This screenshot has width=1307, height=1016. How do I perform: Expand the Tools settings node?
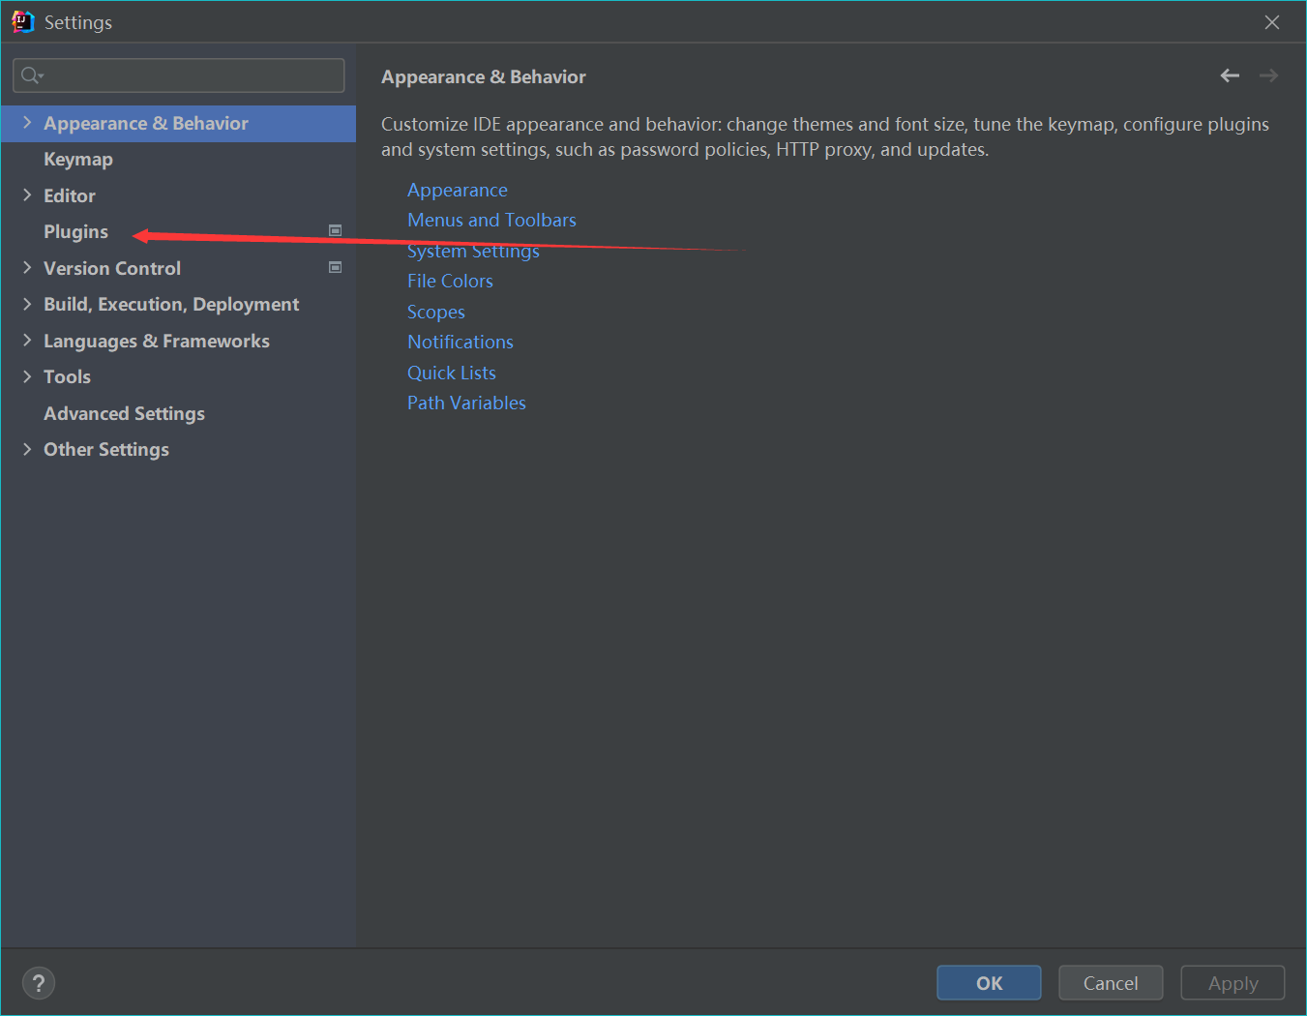click(x=27, y=376)
